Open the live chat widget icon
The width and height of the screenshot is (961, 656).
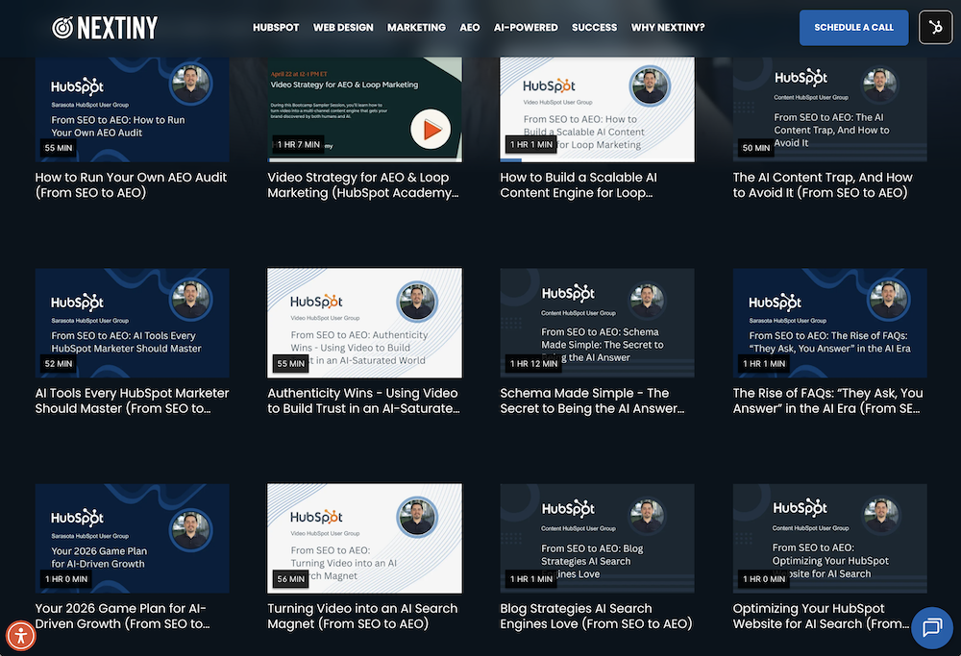pyautogui.click(x=932, y=627)
